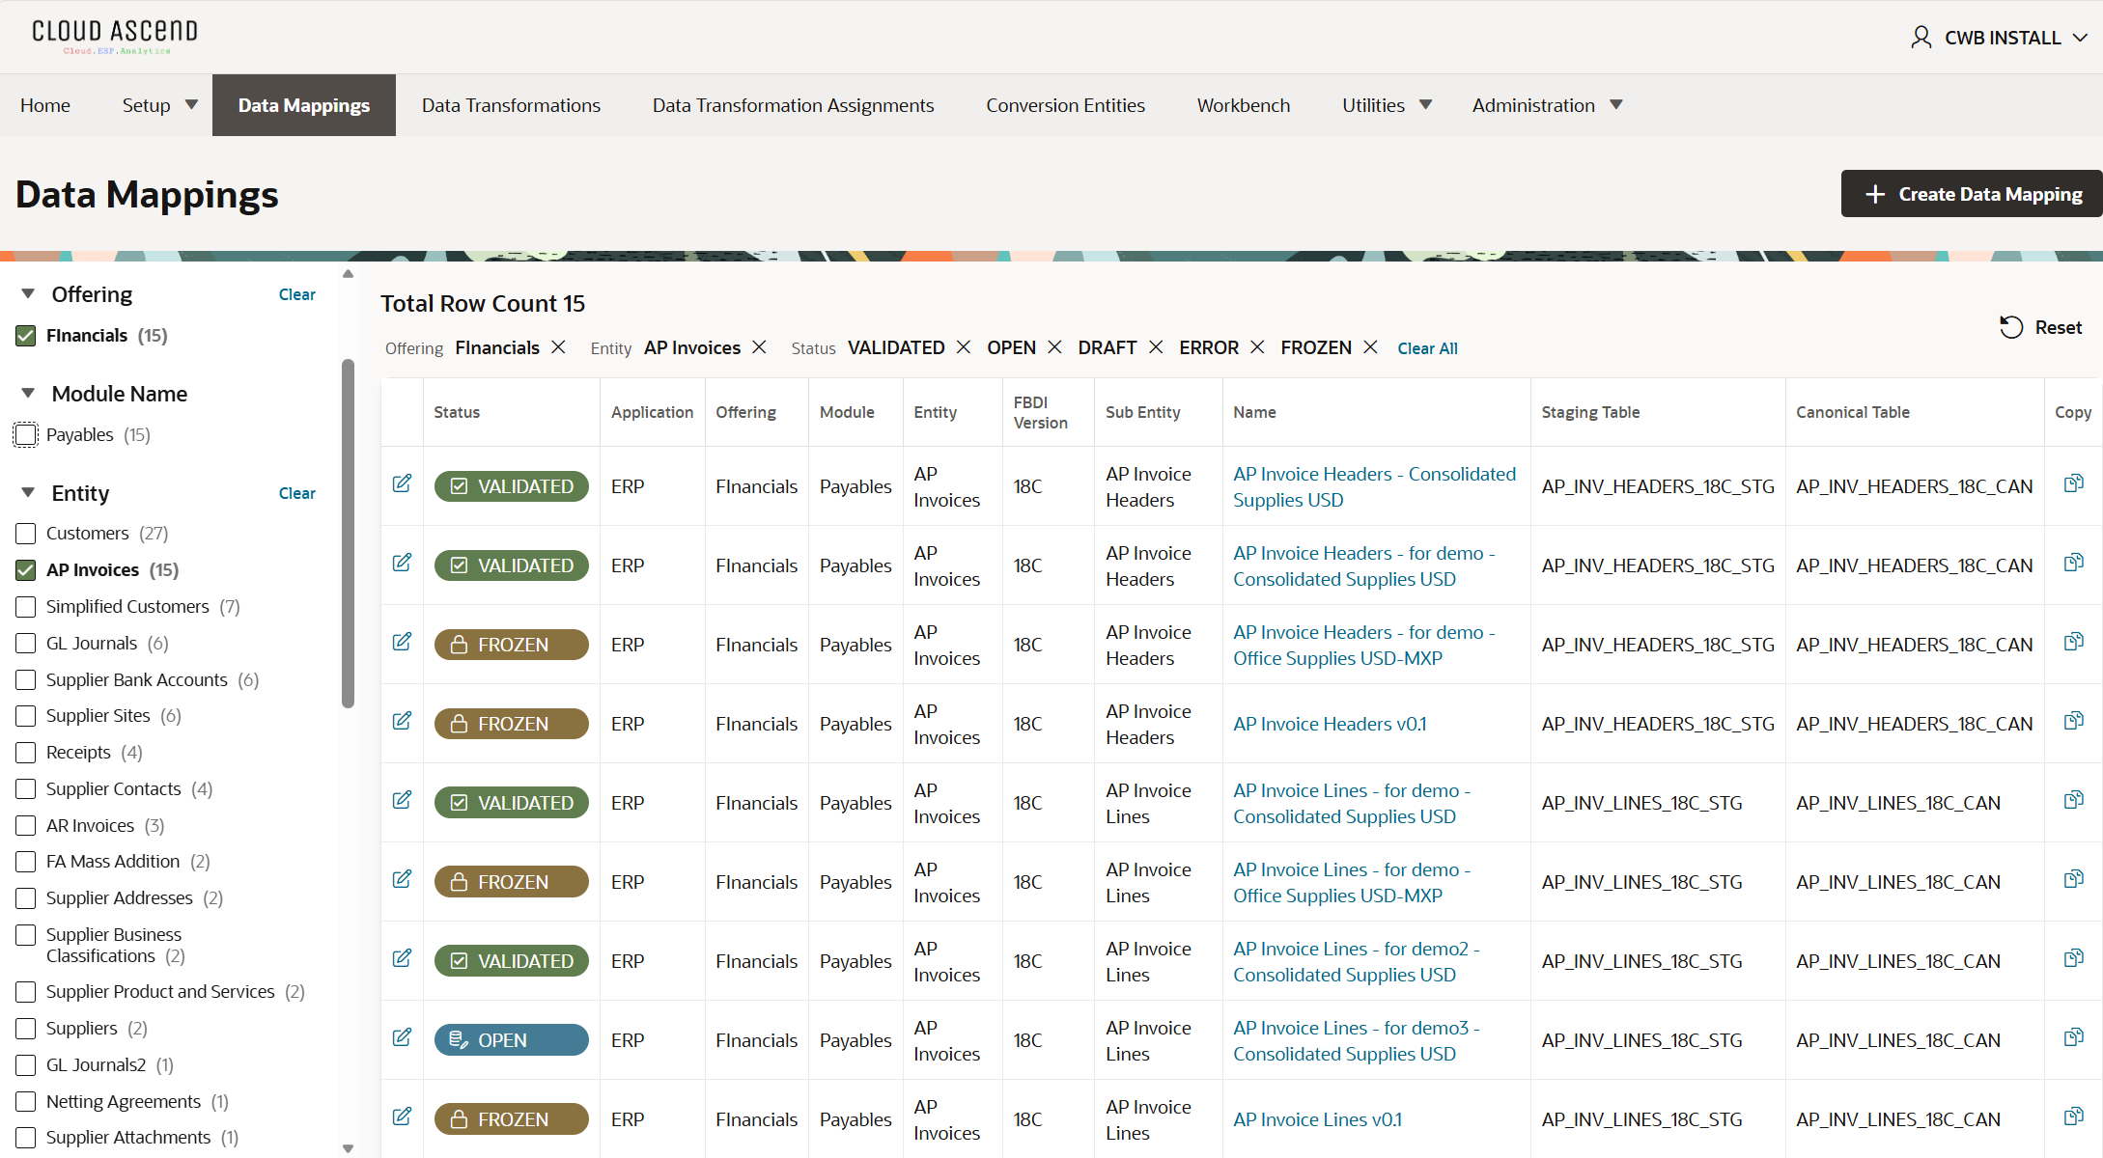
Task: Copy AP Invoice Headers - Consolidated Supplies USD mapping
Action: [x=2073, y=483]
